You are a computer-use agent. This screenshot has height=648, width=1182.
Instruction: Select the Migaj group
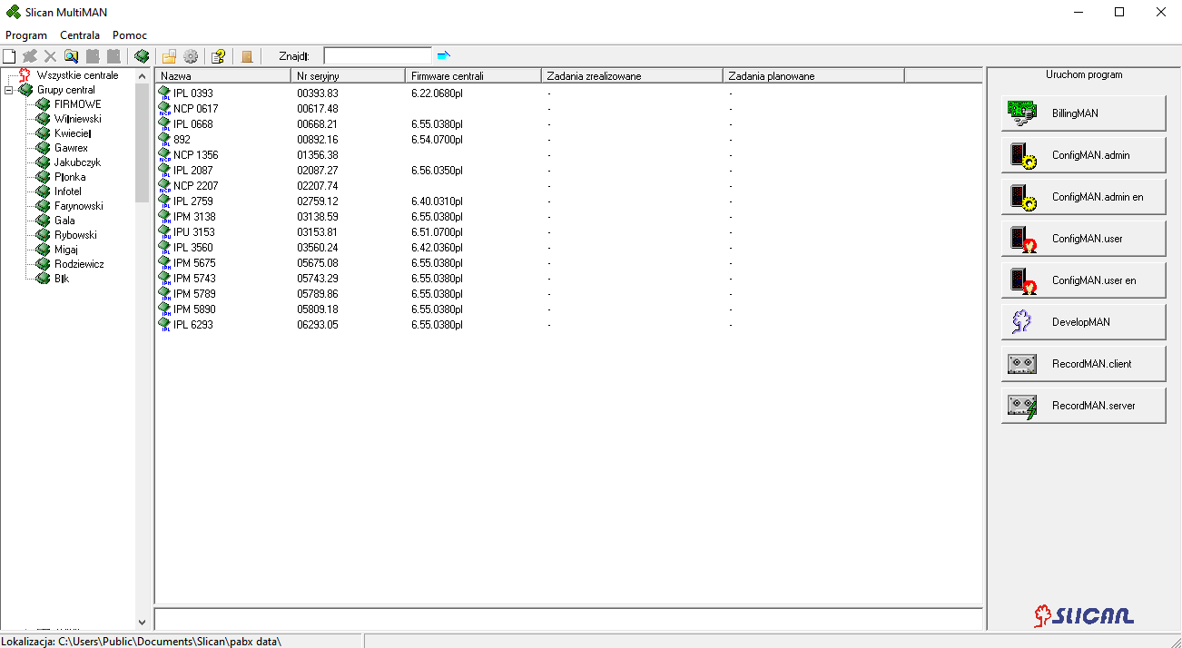[x=66, y=250]
